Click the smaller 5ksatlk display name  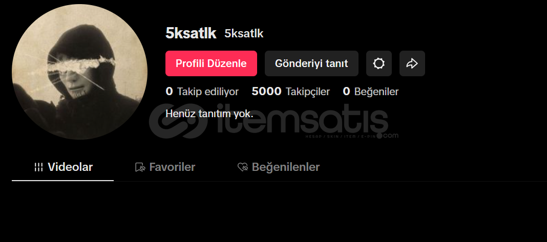(x=244, y=33)
